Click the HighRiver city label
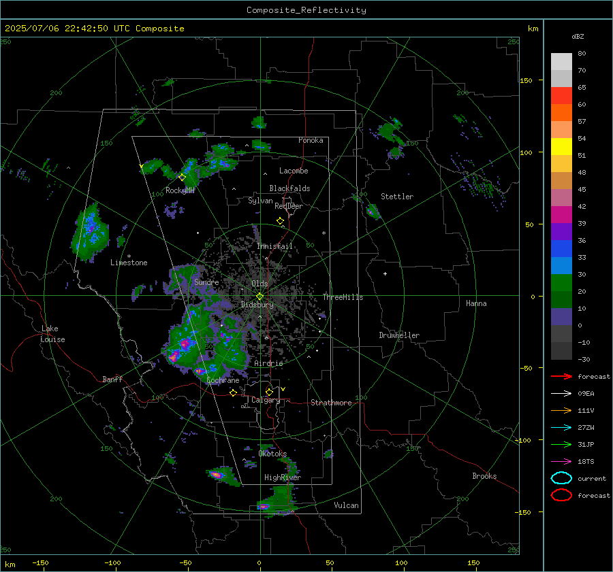The image size is (613, 572). pyautogui.click(x=283, y=477)
